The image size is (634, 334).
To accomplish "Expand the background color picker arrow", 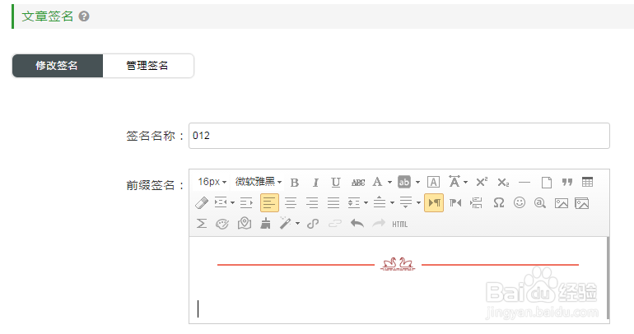I will coord(417,182).
